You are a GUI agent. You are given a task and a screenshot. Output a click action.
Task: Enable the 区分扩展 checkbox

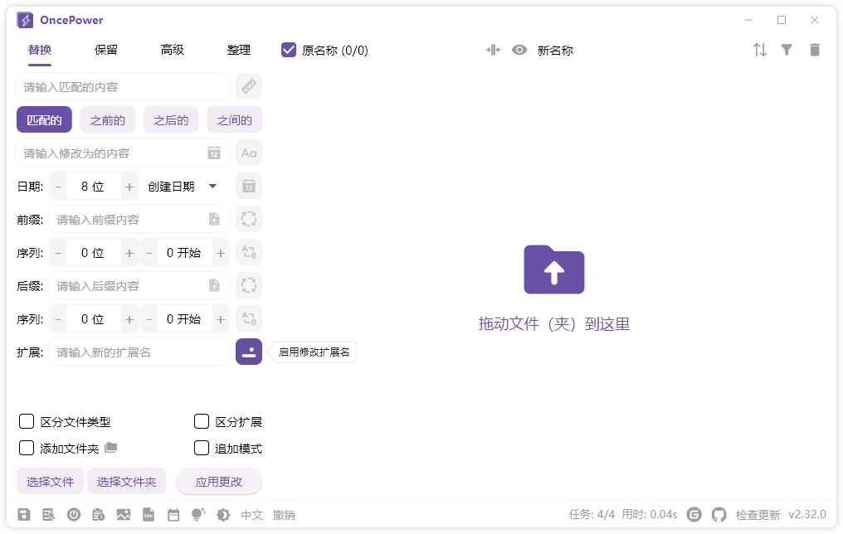tap(202, 421)
